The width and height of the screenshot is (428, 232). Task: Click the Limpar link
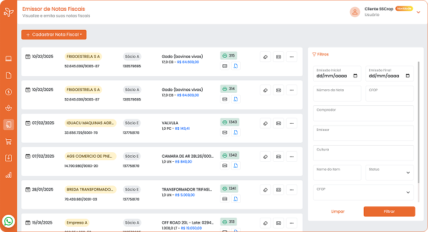tap(338, 212)
